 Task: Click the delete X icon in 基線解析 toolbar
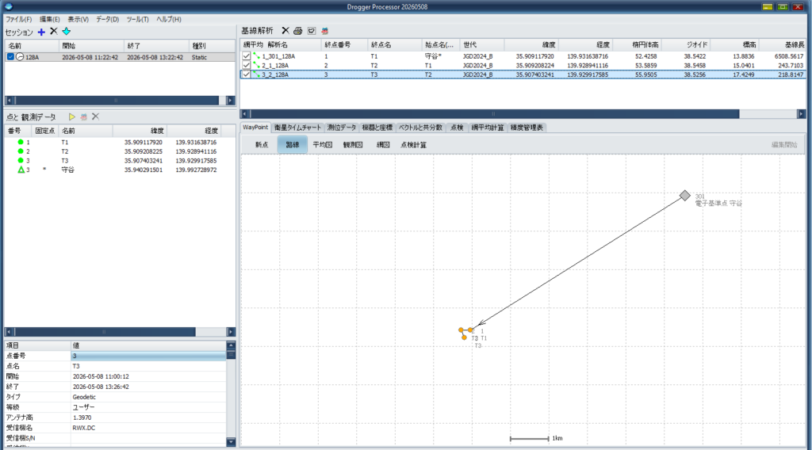pyautogui.click(x=285, y=31)
